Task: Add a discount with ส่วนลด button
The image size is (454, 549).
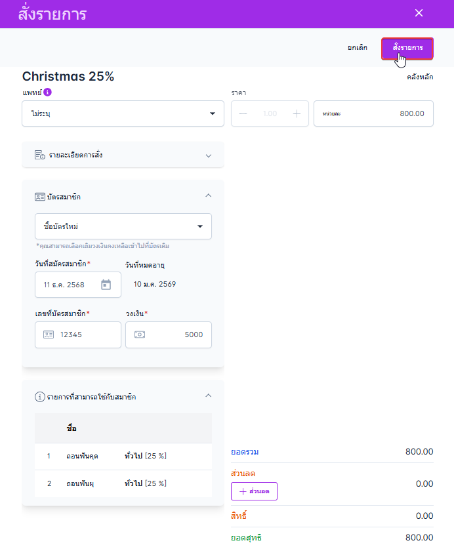Action: [x=254, y=491]
